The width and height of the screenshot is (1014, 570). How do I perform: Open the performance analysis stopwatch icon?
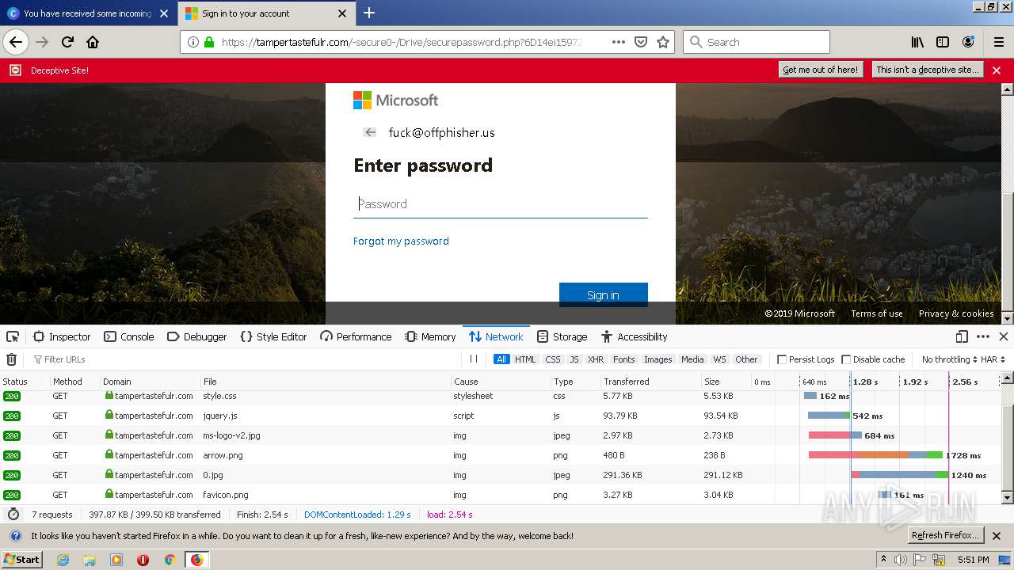[13, 515]
